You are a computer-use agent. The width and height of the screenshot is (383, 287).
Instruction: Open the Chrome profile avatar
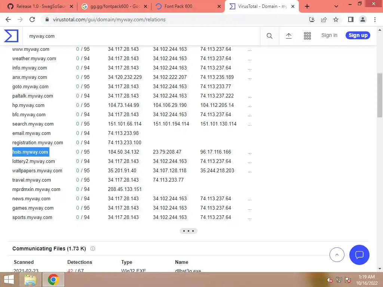tap(363, 19)
